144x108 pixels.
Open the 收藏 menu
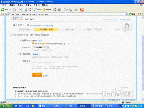(29, 5)
